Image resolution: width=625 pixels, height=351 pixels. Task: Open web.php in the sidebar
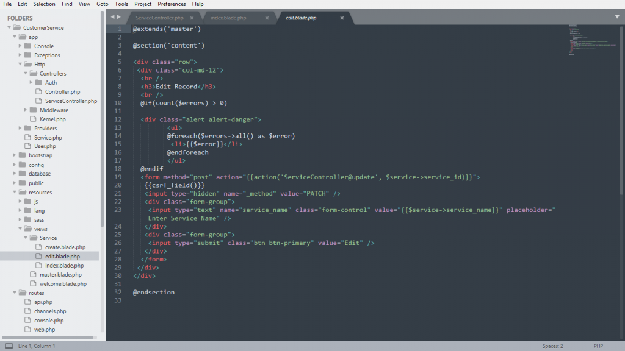[44, 330]
